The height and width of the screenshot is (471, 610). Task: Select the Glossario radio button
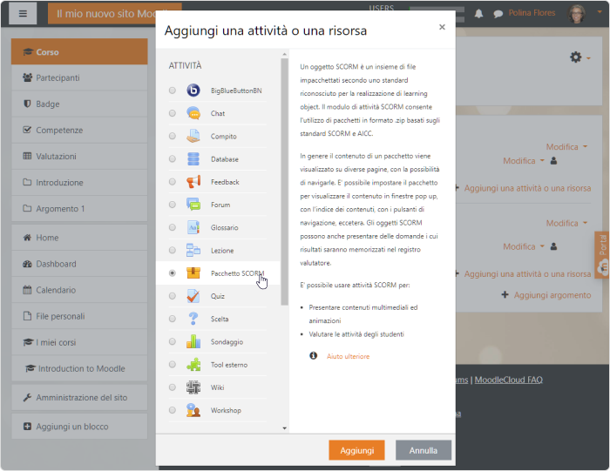tap(172, 227)
